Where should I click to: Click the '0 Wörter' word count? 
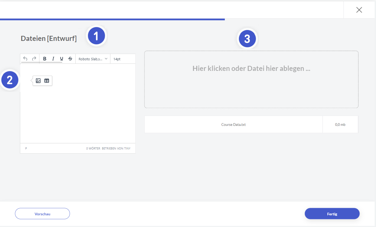93,148
